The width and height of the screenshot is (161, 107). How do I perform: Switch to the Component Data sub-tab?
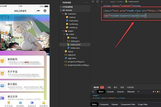click(128, 104)
